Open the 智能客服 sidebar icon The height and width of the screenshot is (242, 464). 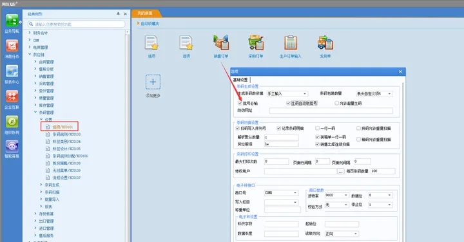tap(12, 147)
